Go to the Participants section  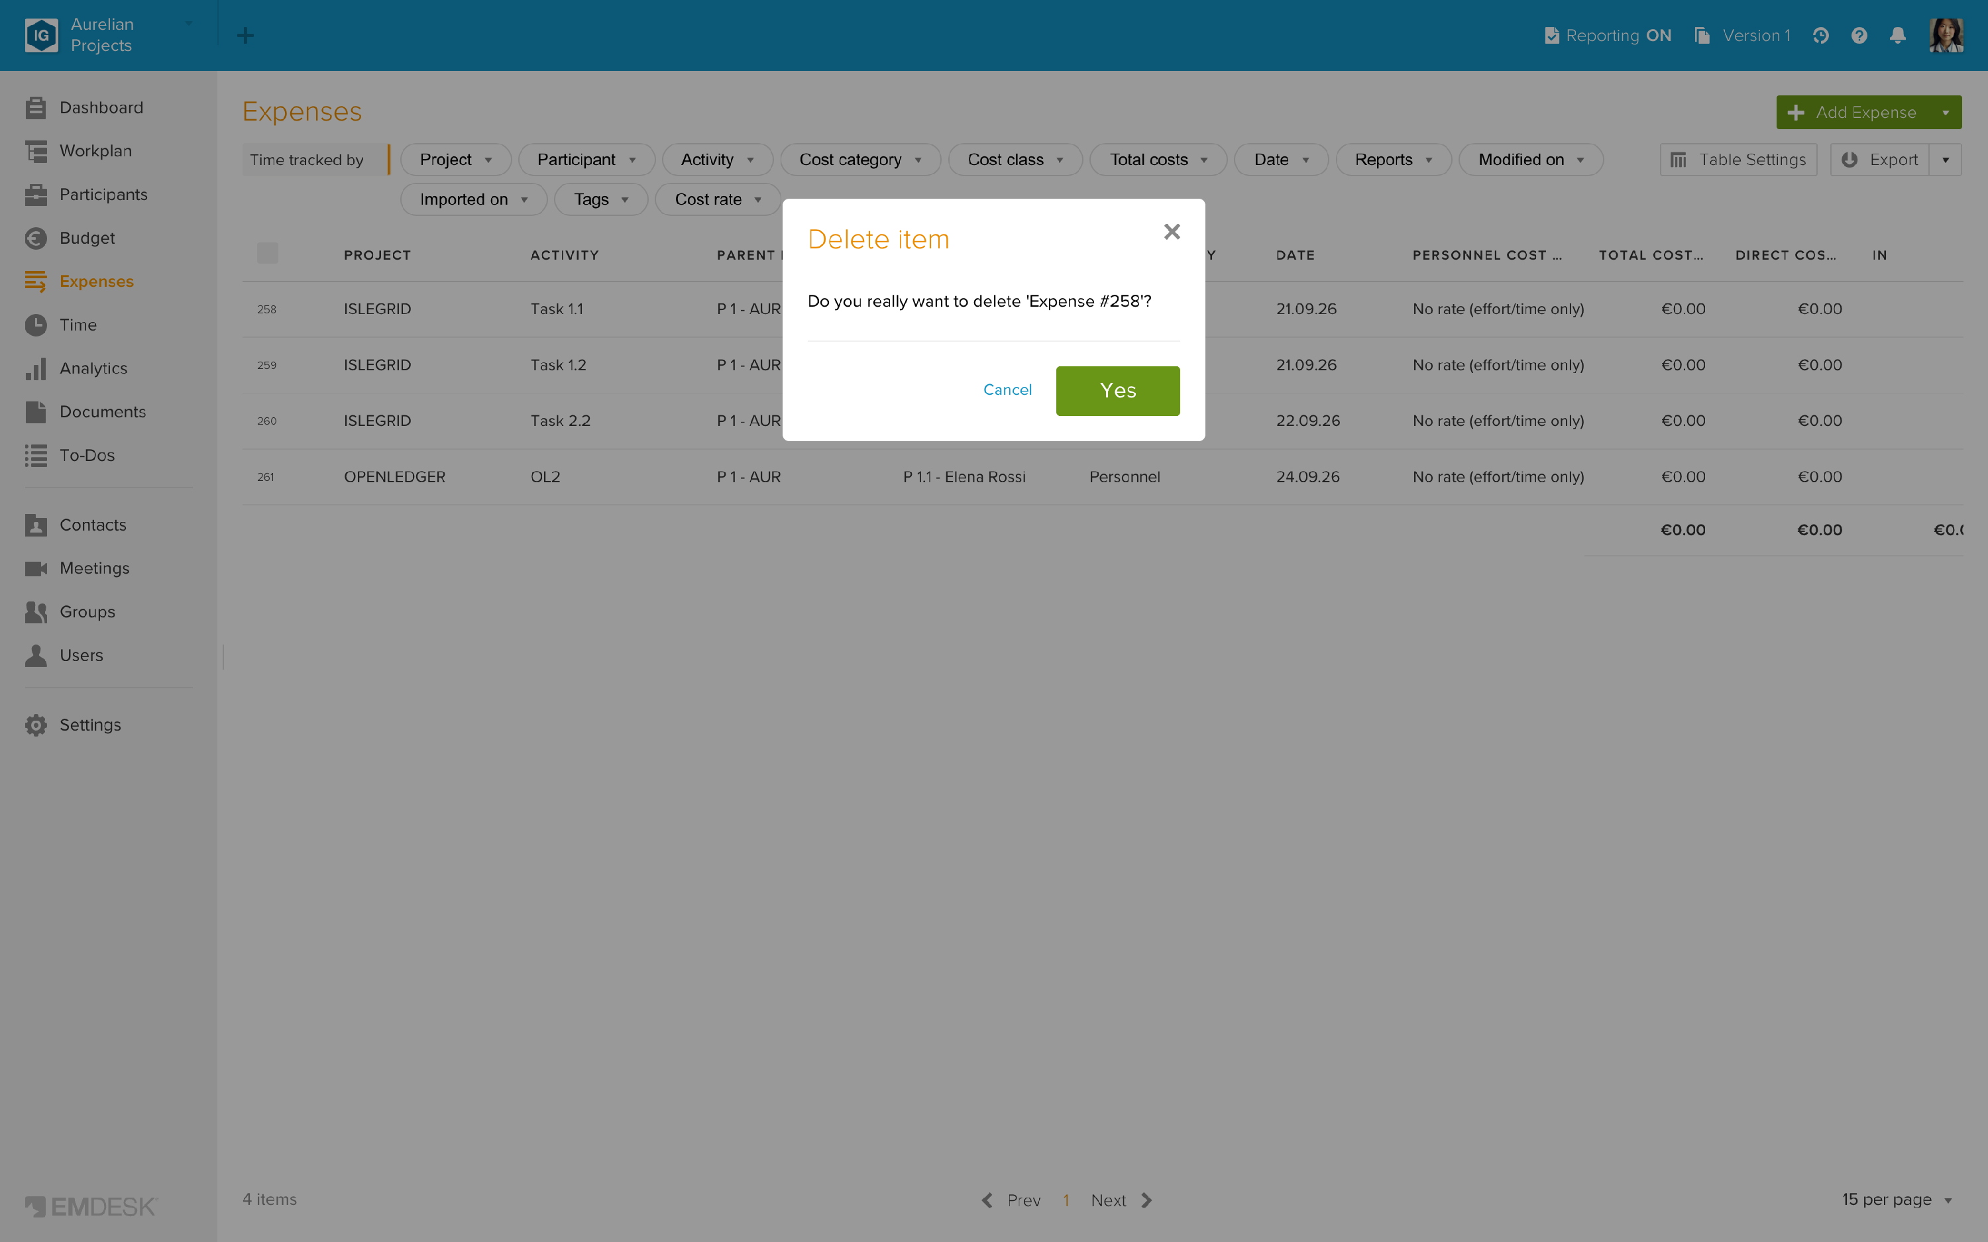click(103, 195)
